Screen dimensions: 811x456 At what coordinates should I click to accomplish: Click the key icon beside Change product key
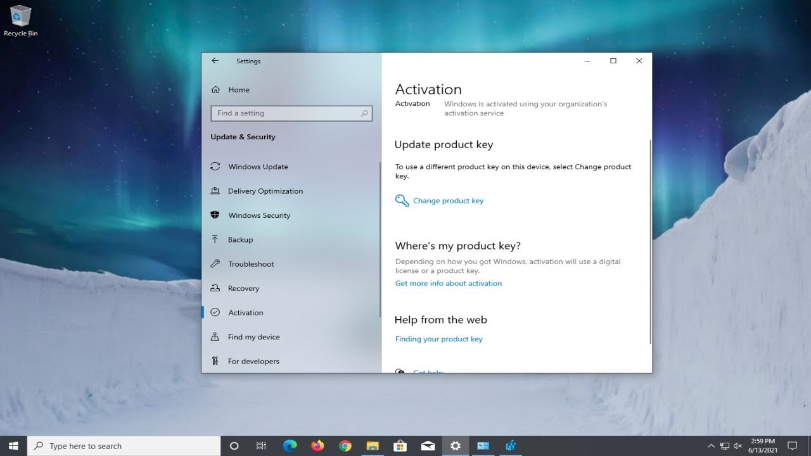coord(402,201)
